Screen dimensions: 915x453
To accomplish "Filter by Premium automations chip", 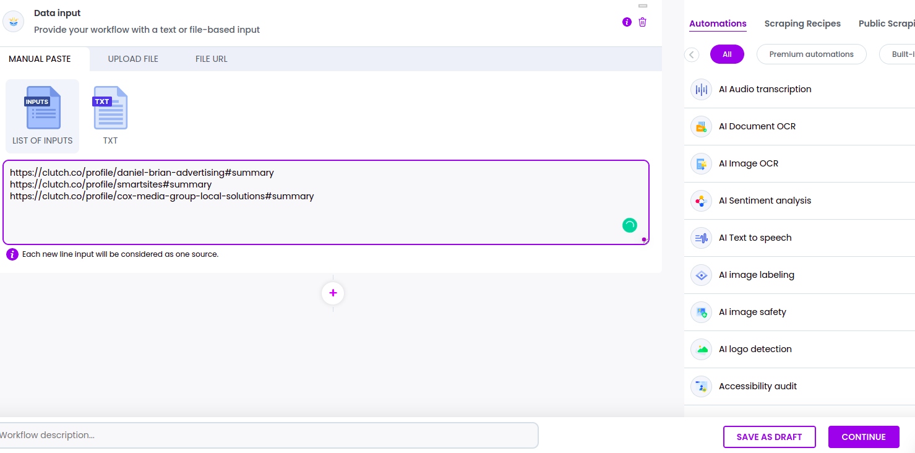I will 811,54.
